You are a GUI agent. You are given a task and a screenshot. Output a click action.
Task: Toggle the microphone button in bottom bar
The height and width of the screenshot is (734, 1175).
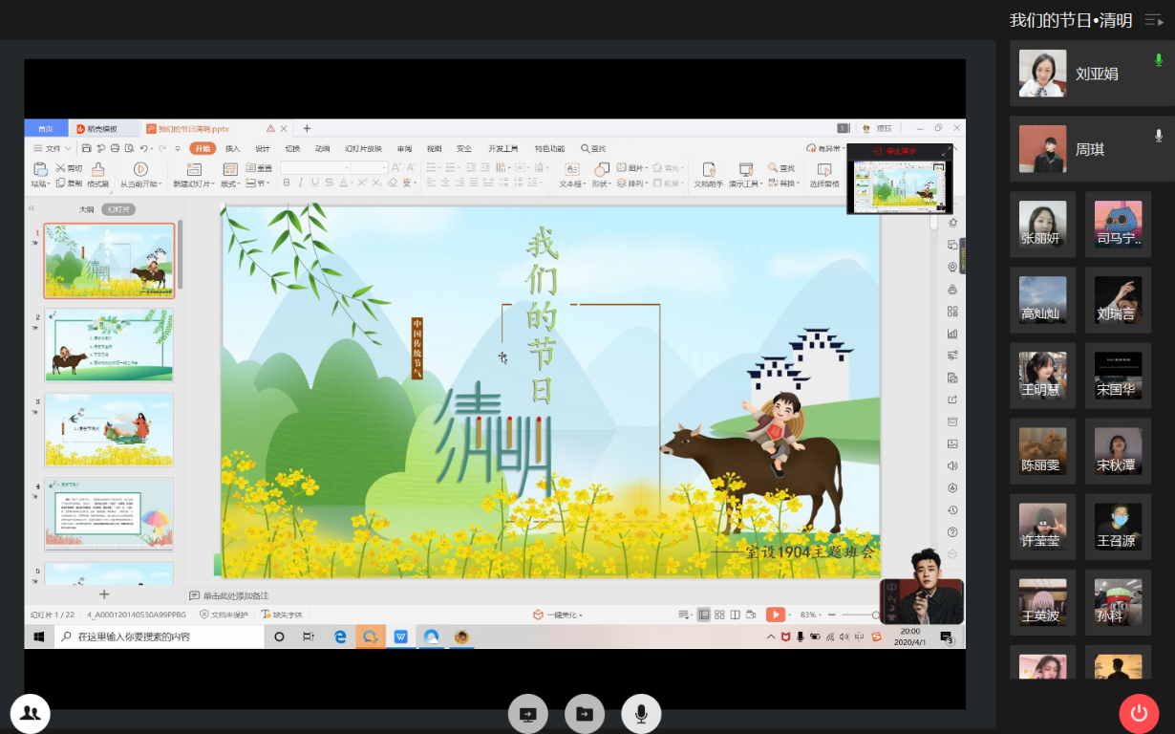(x=641, y=713)
